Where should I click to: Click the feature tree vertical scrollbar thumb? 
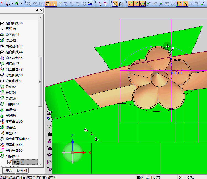tap(40, 81)
